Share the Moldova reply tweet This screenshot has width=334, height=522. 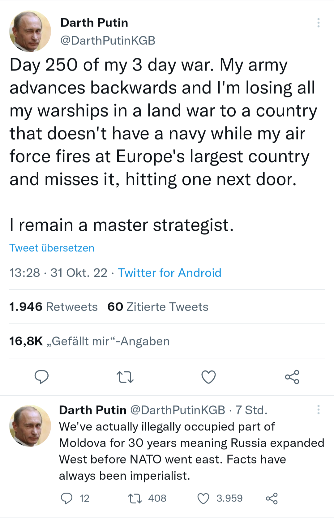click(272, 498)
